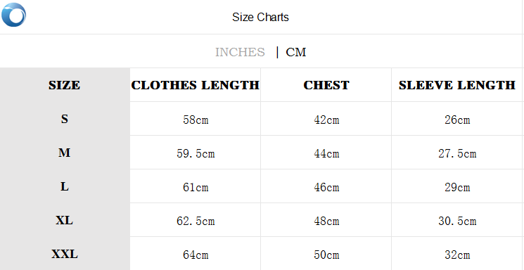
Task: Click the 27.5cm sleeve length cell
Action: coord(457,153)
